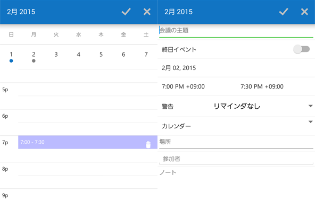Click the 5p time label
This screenshot has width=315, height=200.
[x=5, y=90]
